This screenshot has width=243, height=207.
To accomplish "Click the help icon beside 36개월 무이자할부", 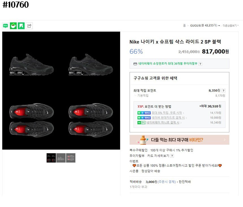I will (200, 64).
